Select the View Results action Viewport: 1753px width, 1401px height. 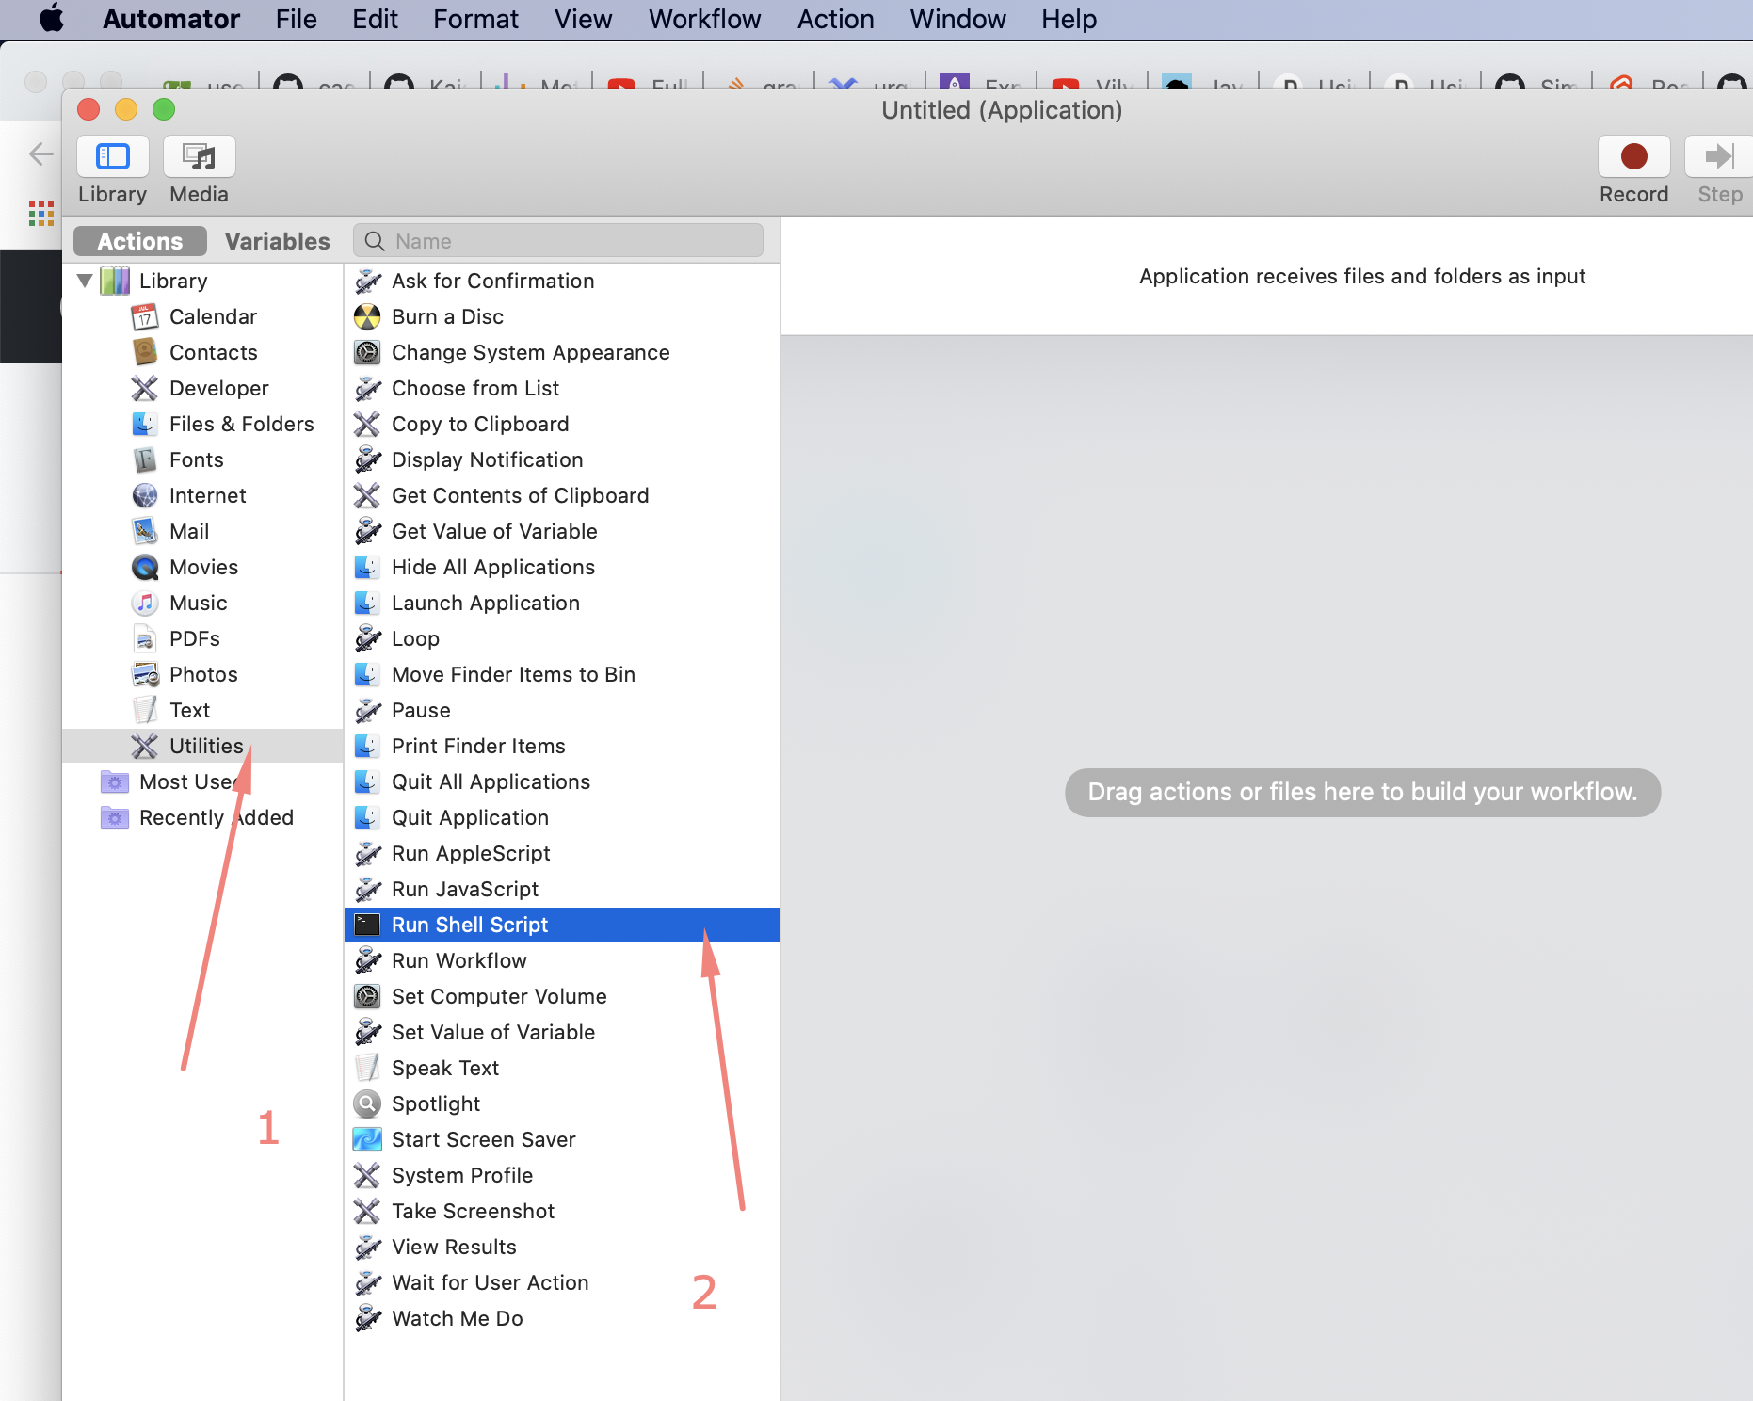point(562,1247)
